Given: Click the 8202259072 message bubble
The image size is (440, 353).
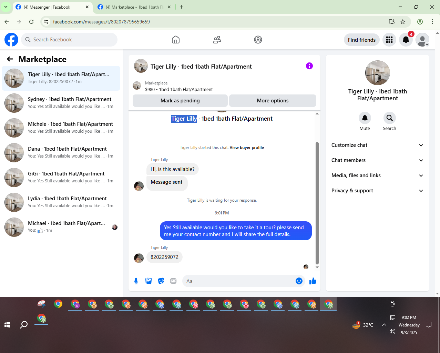Looking at the screenshot, I should pos(164,257).
